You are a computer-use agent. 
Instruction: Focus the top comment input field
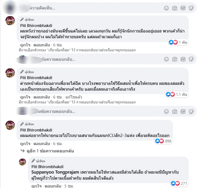point(96,8)
